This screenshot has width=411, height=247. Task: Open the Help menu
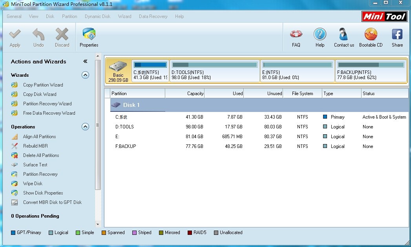coord(179,16)
